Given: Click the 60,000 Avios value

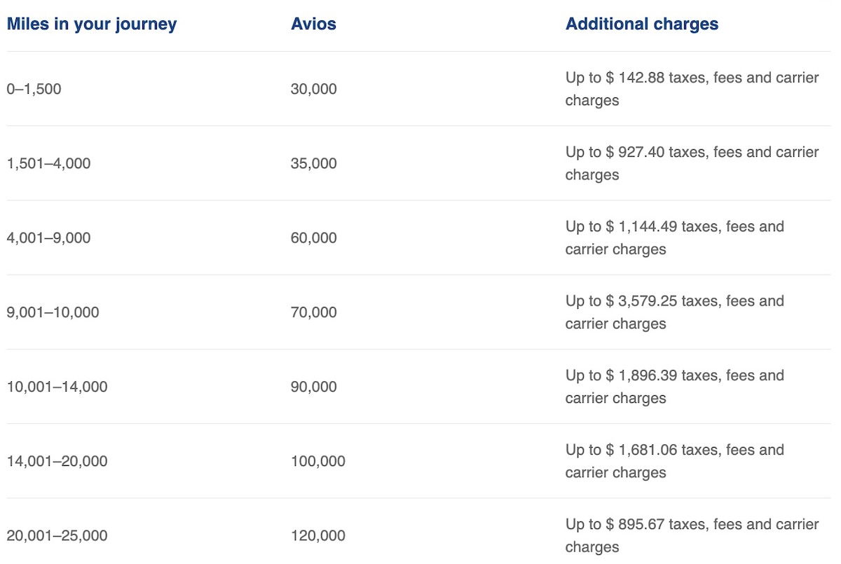Looking at the screenshot, I should 314,238.
